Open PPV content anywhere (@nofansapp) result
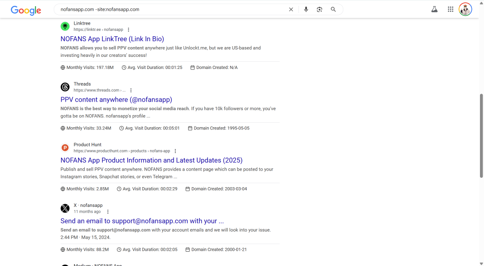Viewport: 484px width, 266px height. pyautogui.click(x=116, y=100)
